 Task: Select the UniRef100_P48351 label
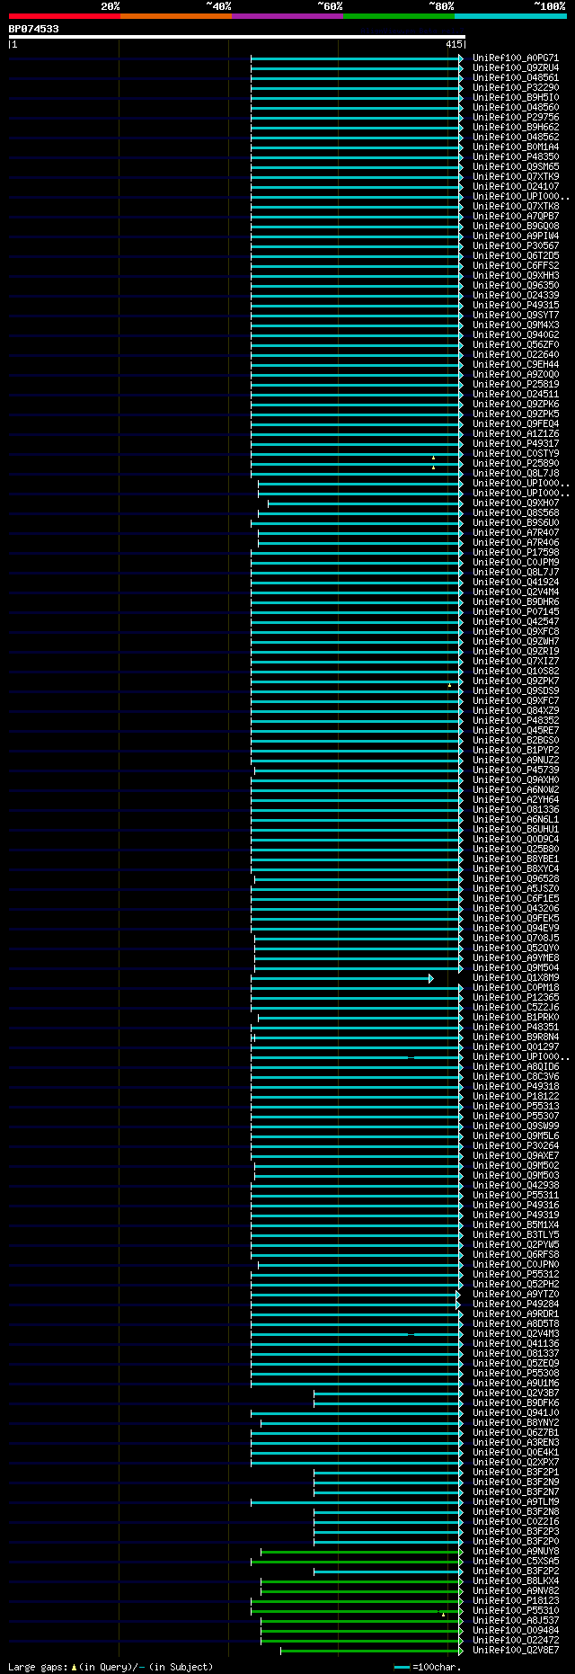[x=516, y=1028]
